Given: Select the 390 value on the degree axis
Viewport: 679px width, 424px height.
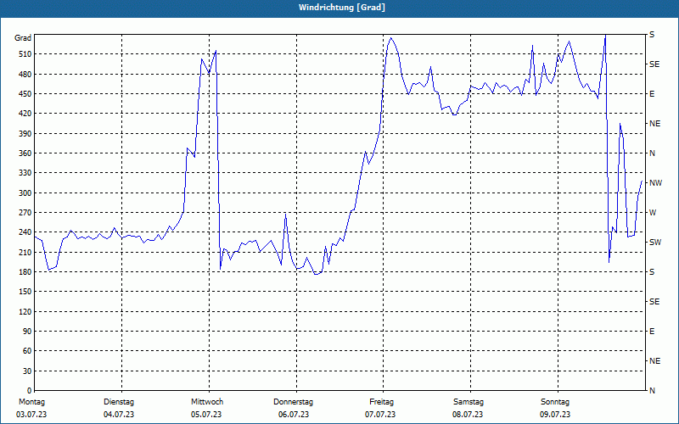Looking at the screenshot, I should click(x=25, y=133).
